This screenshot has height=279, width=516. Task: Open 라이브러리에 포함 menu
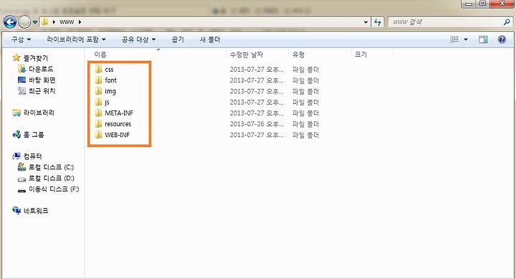(x=76, y=39)
